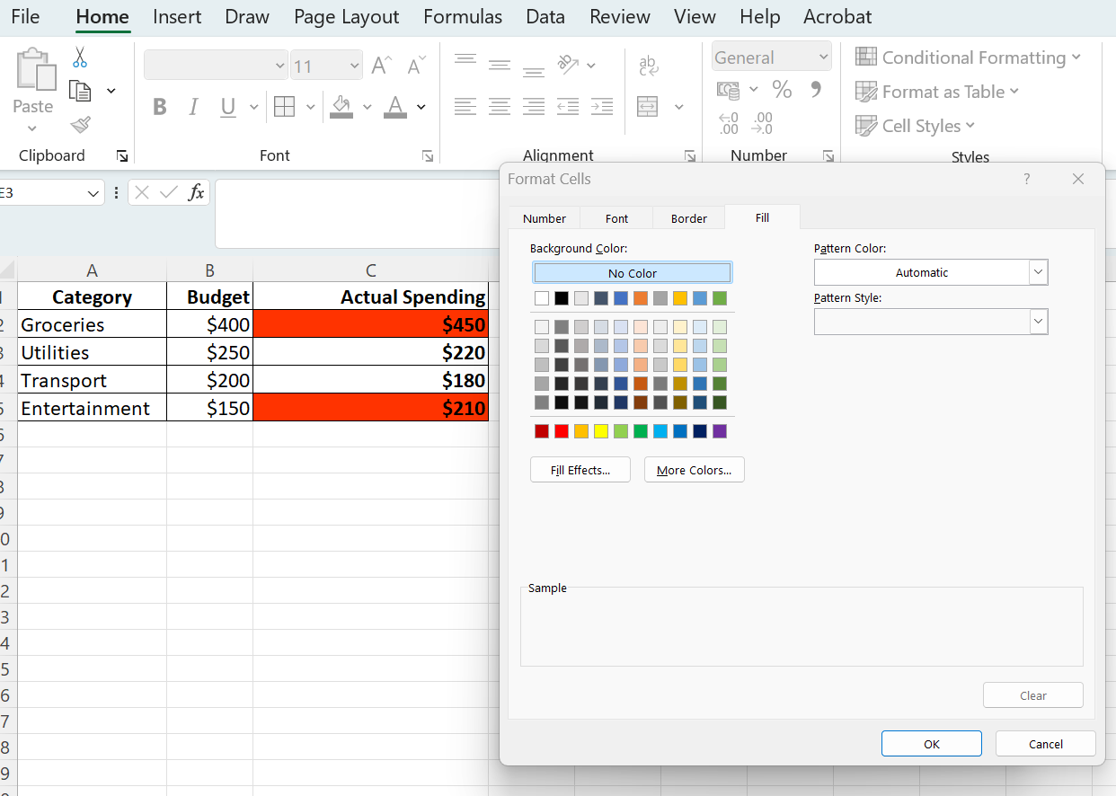Toggle Bold formatting
The height and width of the screenshot is (796, 1116).
point(160,108)
